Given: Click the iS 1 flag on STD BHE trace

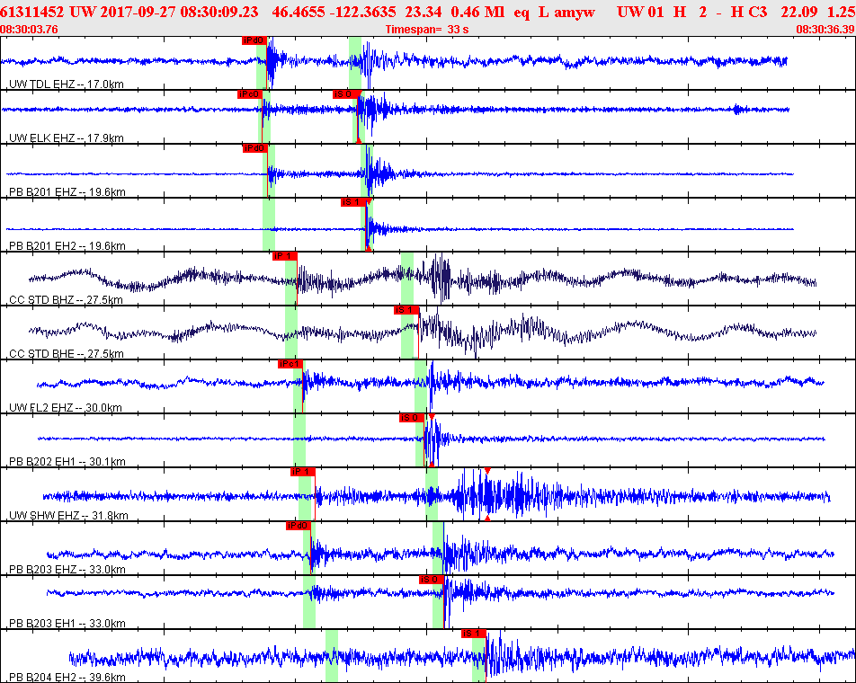Looking at the screenshot, I should [x=406, y=310].
